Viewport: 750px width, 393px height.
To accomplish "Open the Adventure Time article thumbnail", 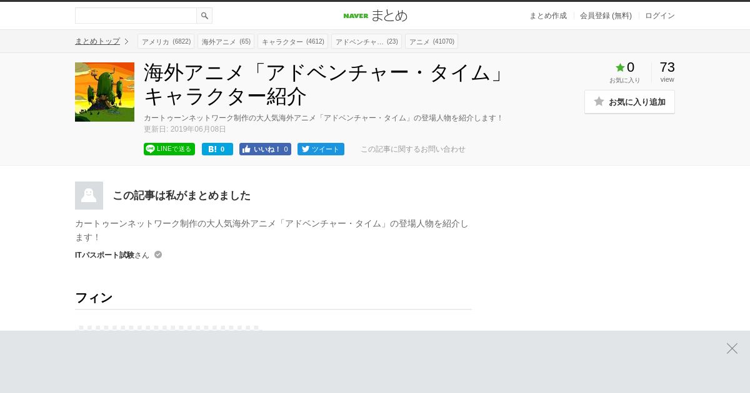I will (104, 92).
